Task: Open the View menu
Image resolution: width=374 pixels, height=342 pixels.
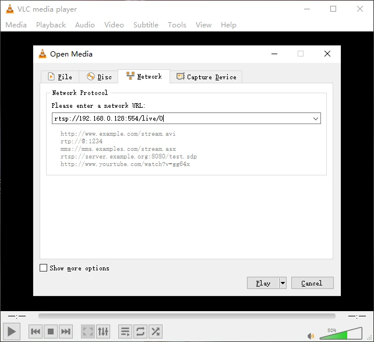Action: 203,25
